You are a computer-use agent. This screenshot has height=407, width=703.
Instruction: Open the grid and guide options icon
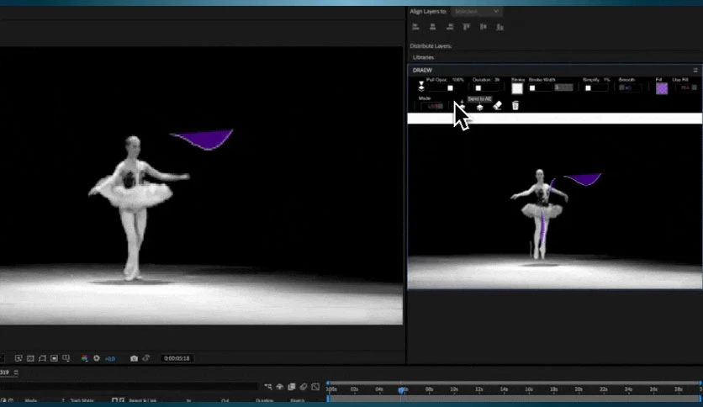pyautogui.click(x=66, y=358)
